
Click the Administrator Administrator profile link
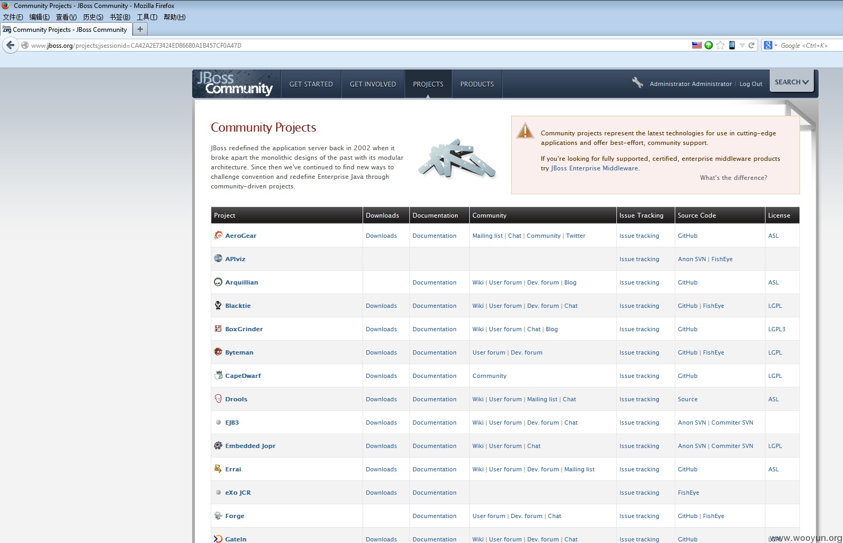coord(691,84)
